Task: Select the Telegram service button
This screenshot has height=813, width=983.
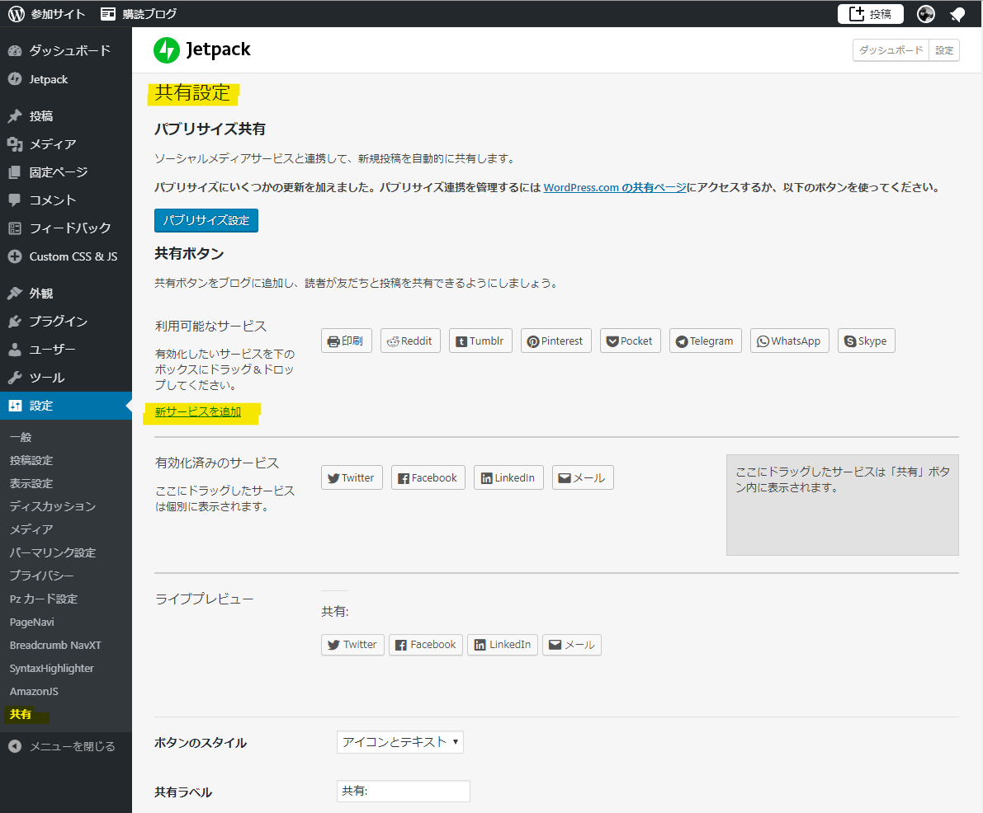Action: [x=706, y=341]
